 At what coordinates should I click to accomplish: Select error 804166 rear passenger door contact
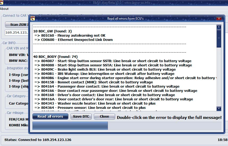[x=116, y=91]
